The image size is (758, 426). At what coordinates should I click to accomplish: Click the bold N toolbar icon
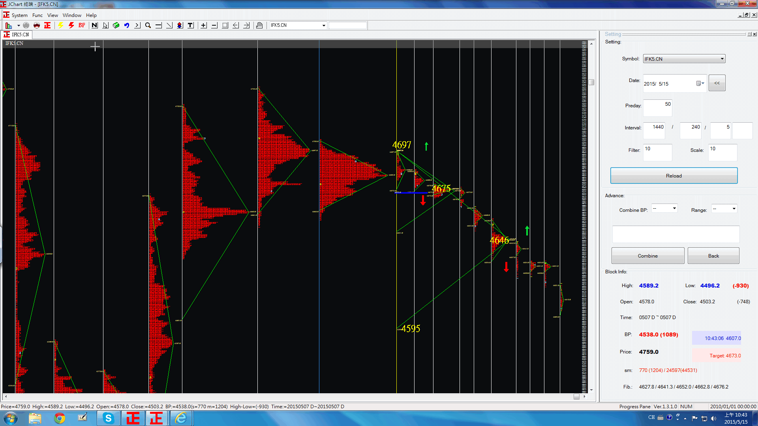tap(94, 25)
